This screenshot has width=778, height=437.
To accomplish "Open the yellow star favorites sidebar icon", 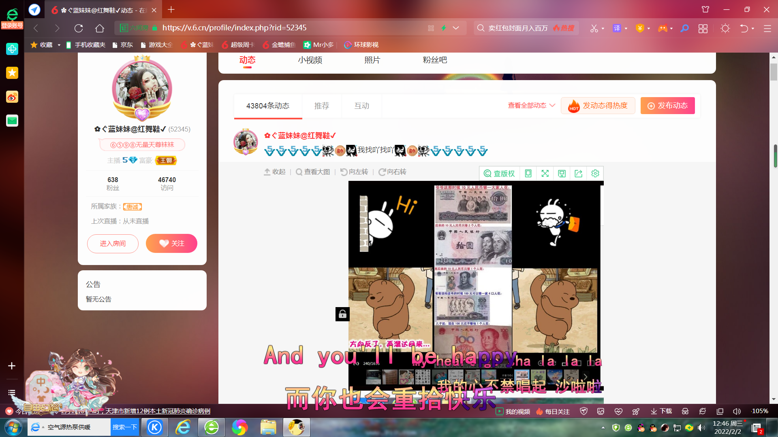I will pyautogui.click(x=12, y=73).
